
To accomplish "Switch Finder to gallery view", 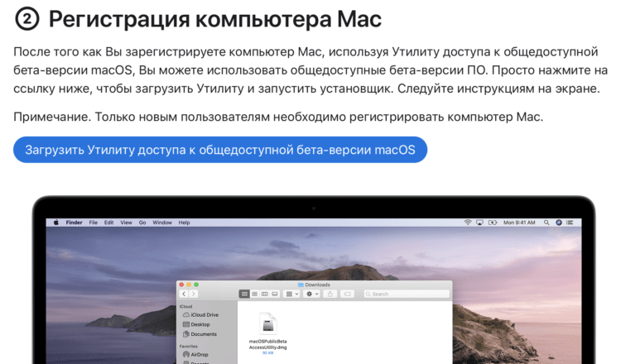I will tap(275, 294).
